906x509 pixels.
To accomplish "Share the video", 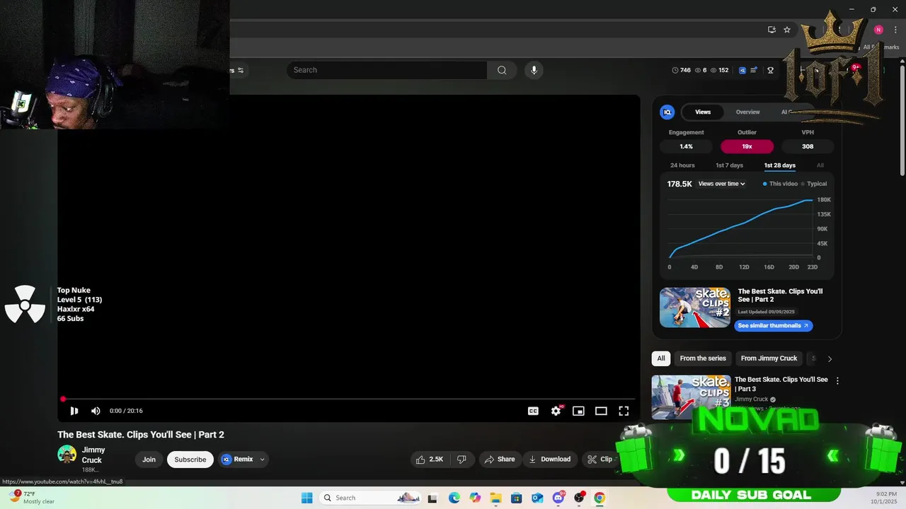I will 500,460.
